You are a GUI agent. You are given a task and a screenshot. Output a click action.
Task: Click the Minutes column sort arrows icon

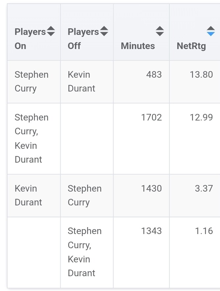point(160,31)
